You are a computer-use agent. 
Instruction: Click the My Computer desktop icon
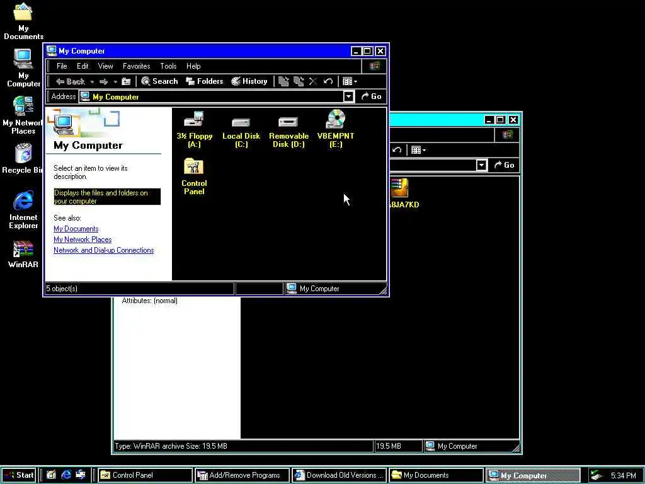(x=23, y=68)
